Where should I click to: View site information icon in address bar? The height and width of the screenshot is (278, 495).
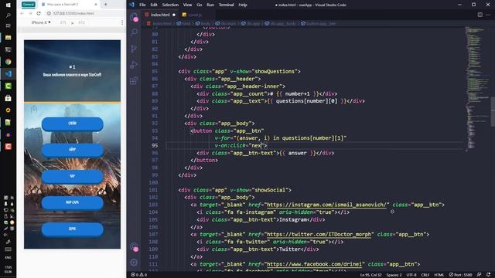point(49,14)
